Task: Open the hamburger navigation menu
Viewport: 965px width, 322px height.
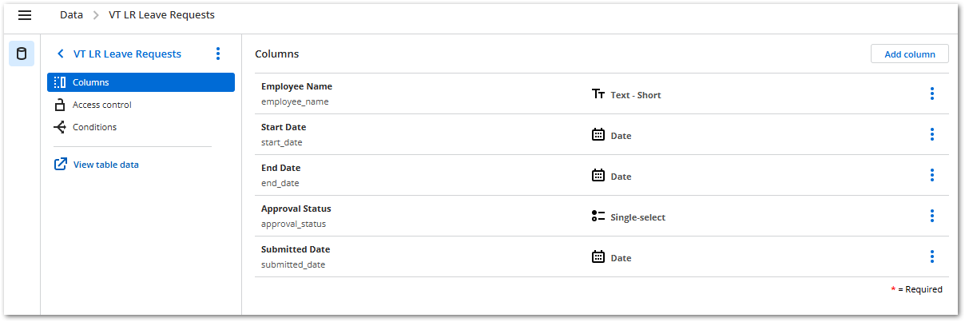Action: (25, 15)
